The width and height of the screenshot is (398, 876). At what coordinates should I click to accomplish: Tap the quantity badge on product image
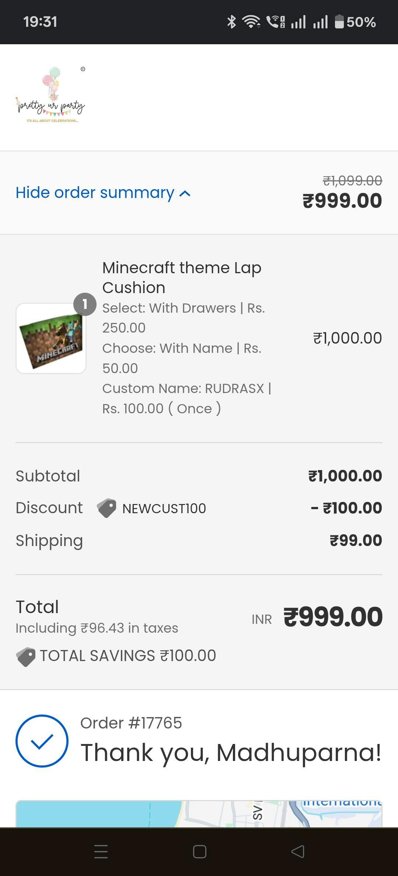(85, 305)
